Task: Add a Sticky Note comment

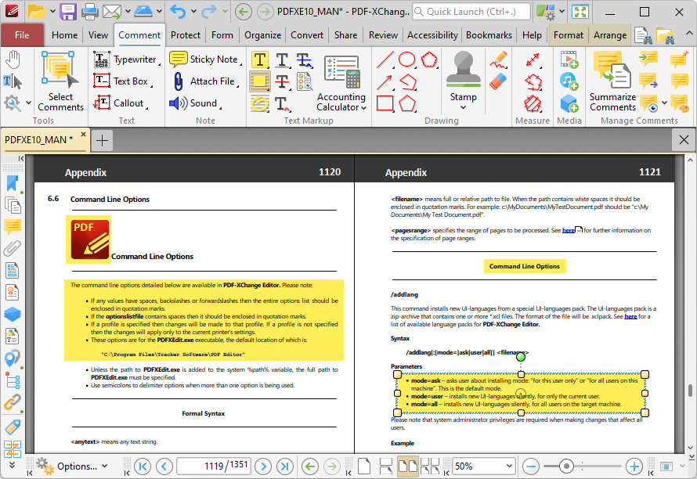Action: point(205,59)
